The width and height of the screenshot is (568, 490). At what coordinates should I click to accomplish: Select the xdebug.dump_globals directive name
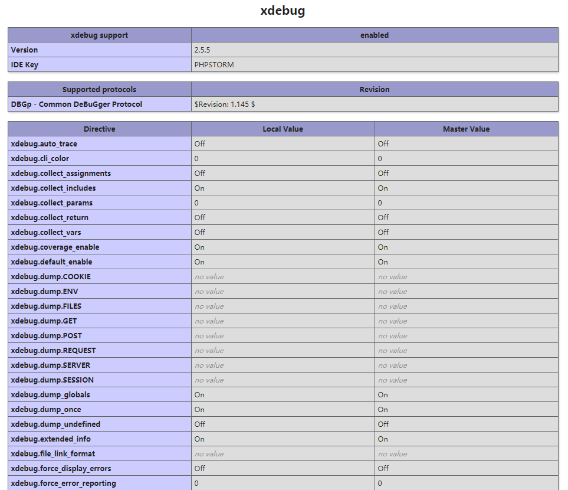tap(50, 395)
